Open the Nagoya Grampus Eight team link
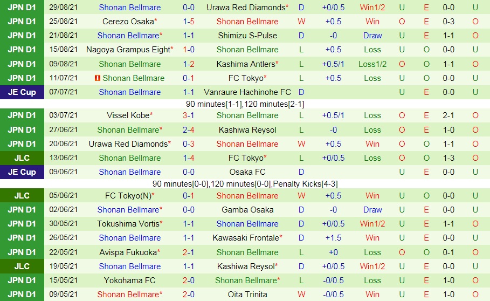This screenshot has width=490, height=301. 128,50
